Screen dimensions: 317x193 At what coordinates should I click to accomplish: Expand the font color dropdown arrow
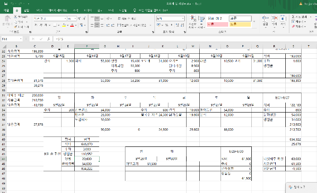tap(76, 25)
